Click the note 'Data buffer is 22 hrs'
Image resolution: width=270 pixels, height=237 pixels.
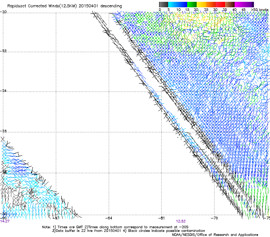click(74, 231)
